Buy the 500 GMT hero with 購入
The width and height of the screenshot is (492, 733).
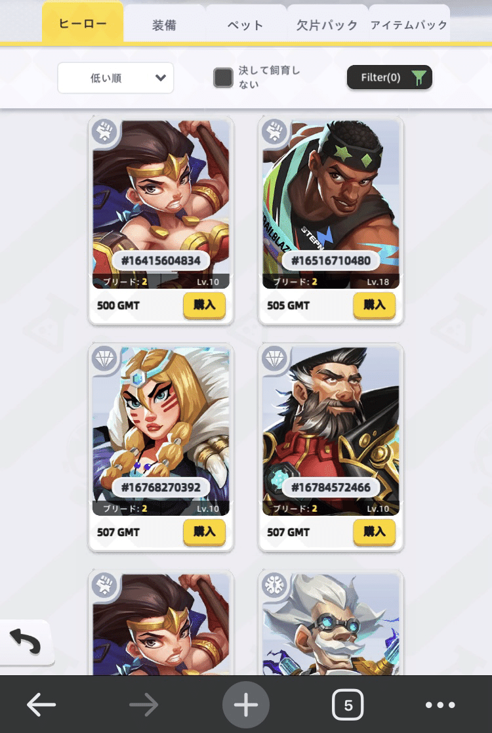[204, 305]
